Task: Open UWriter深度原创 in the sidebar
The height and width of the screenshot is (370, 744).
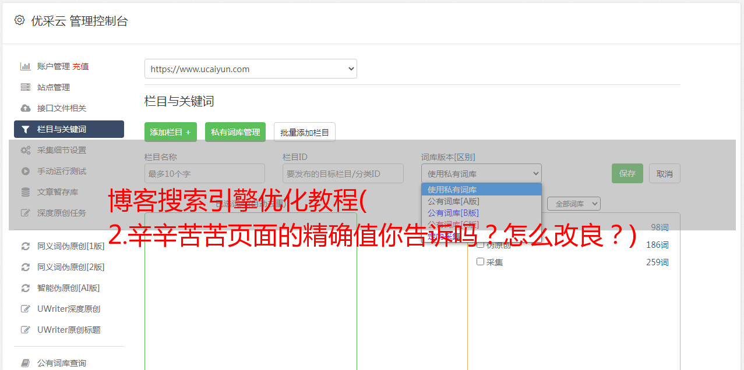Action: point(69,309)
